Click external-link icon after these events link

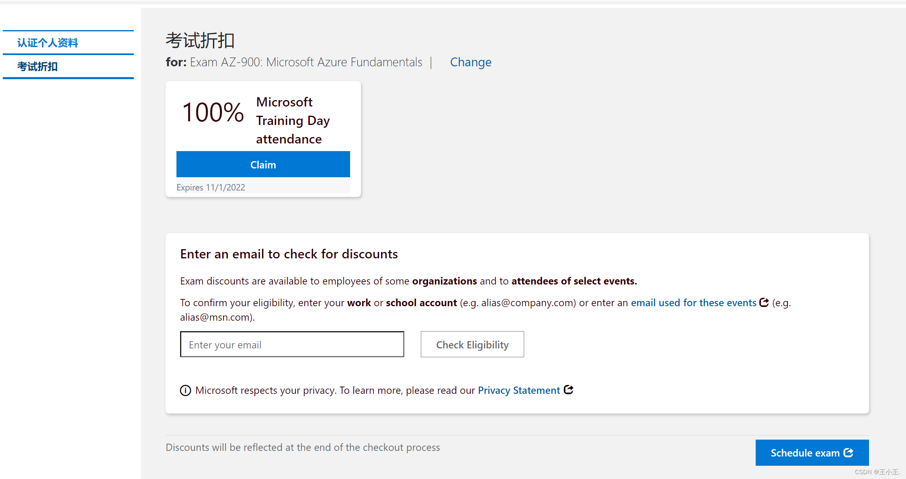[764, 302]
